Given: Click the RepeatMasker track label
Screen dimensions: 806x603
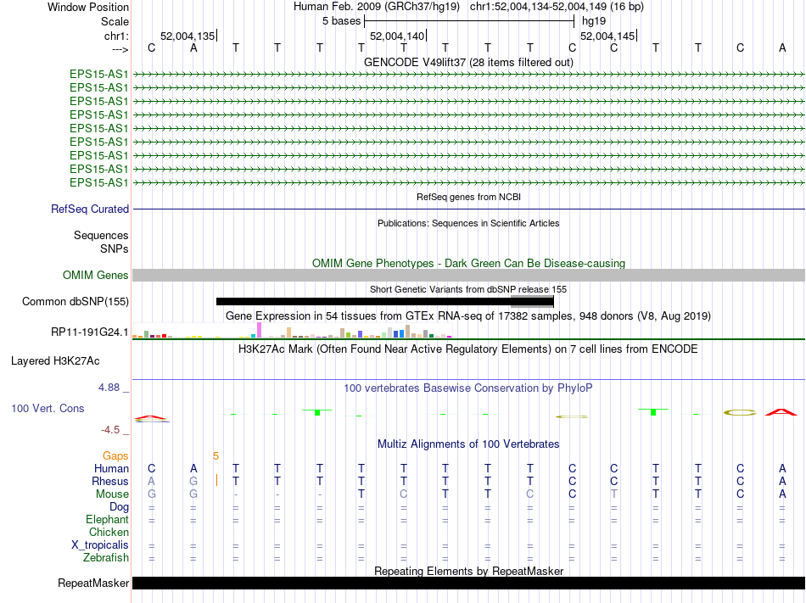Looking at the screenshot, I should click(93, 583).
